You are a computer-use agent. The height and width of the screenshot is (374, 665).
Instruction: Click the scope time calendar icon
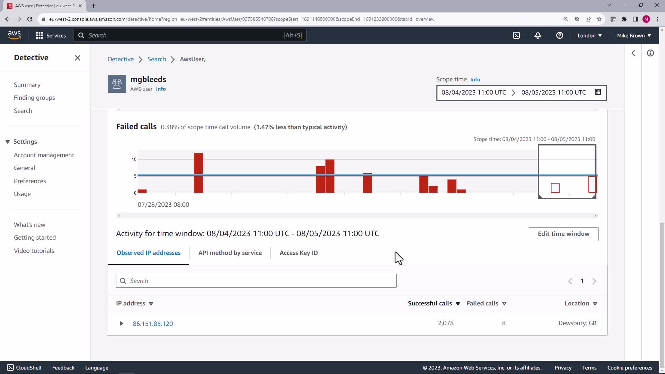pos(597,92)
